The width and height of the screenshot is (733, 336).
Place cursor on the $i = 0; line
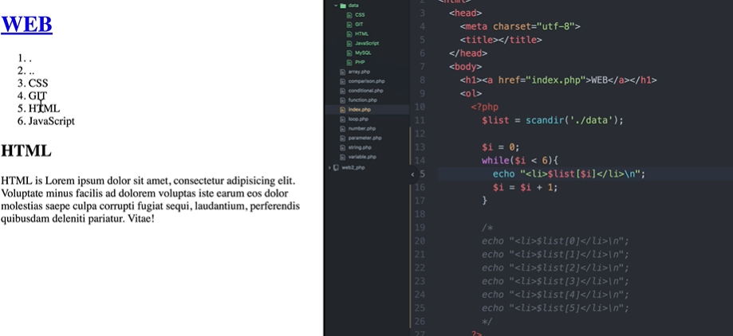[501, 147]
